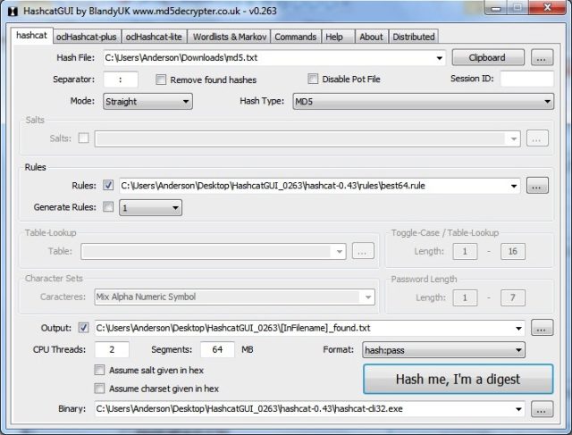Browse for hash file with ellipsis button
The width and height of the screenshot is (572, 435).
point(542,58)
